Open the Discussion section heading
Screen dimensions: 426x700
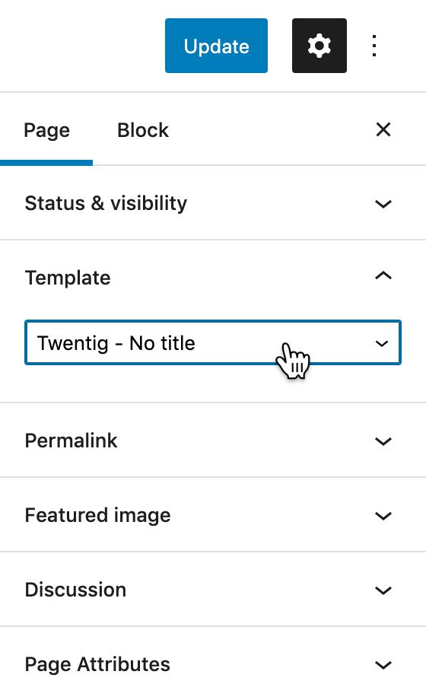pos(75,590)
